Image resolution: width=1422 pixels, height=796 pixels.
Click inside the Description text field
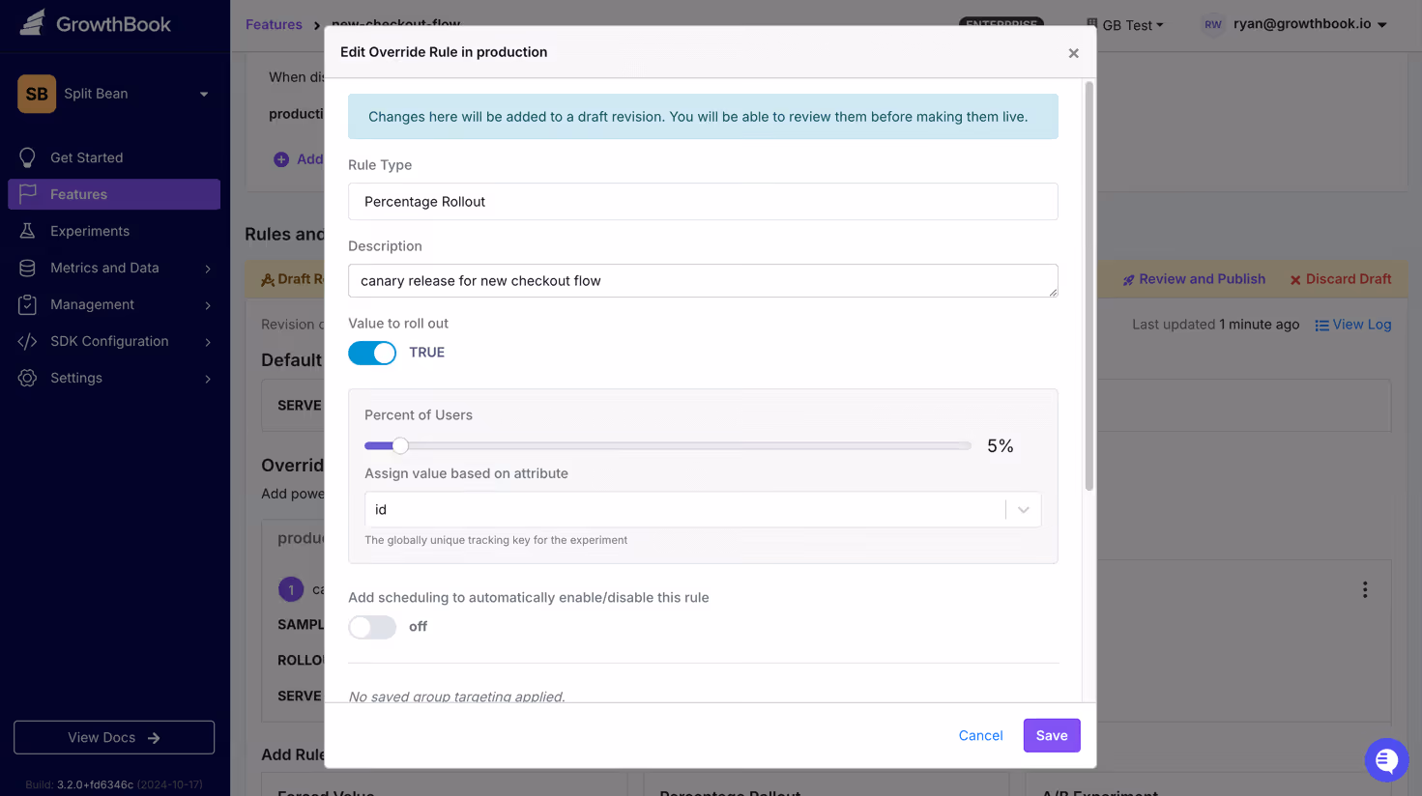click(703, 280)
